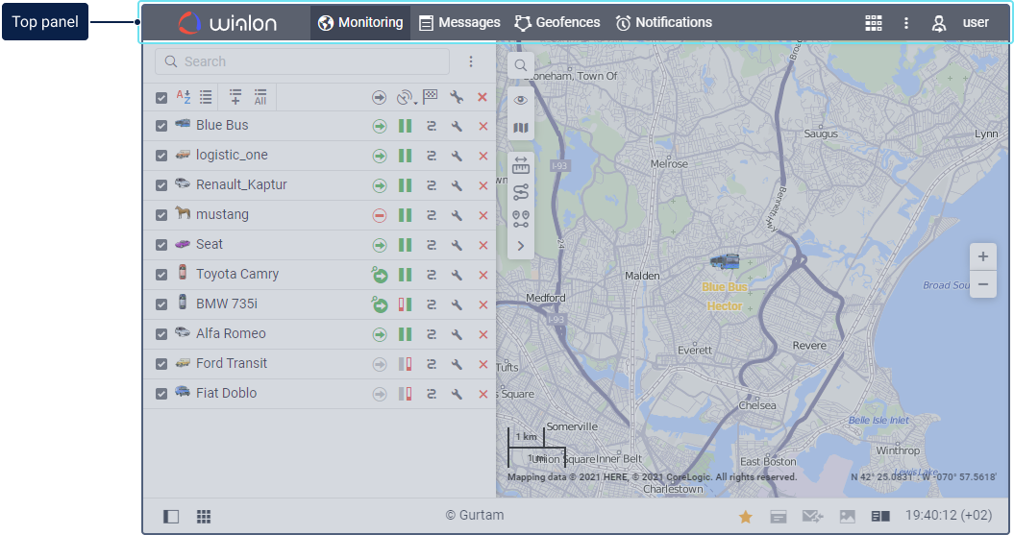Open the SMS messages icon in bottom panel
The height and width of the screenshot is (535, 1014).
pyautogui.click(x=812, y=516)
